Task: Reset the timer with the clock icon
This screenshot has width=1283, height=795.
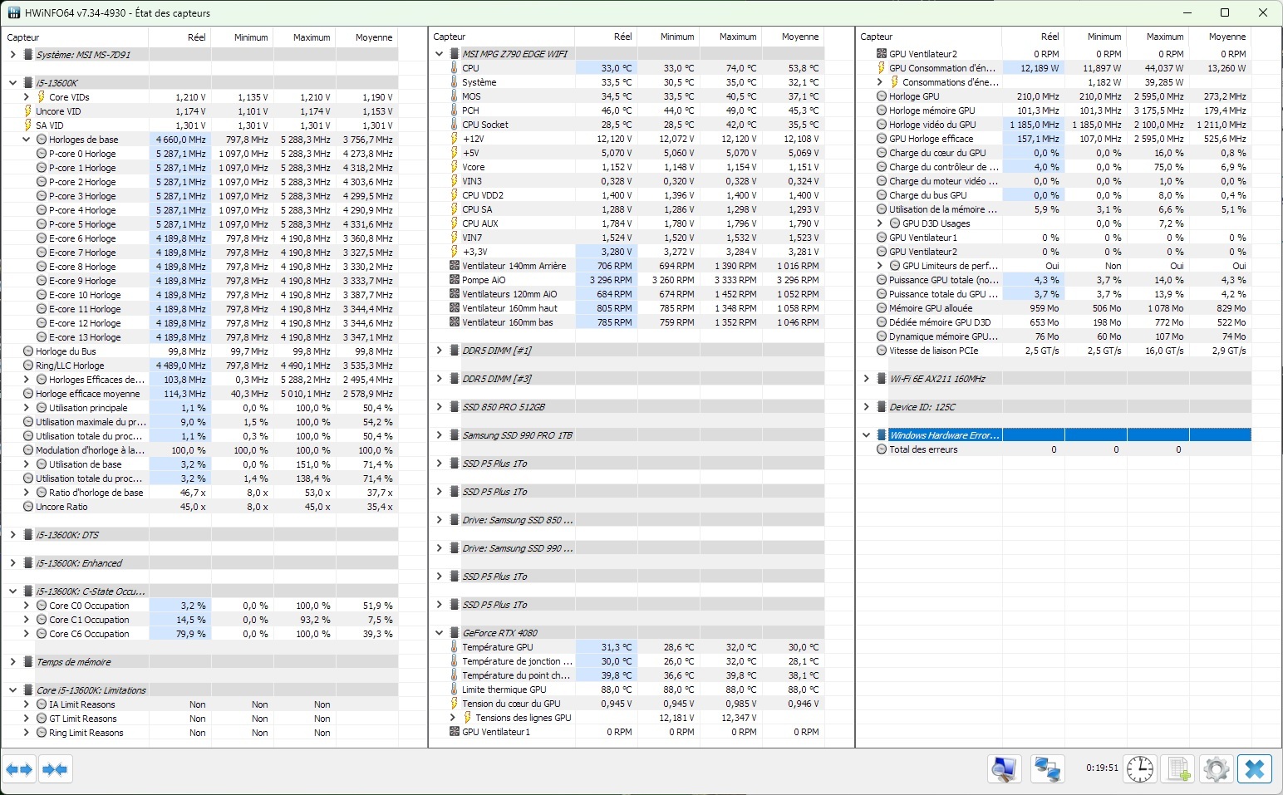Action: [1140, 769]
